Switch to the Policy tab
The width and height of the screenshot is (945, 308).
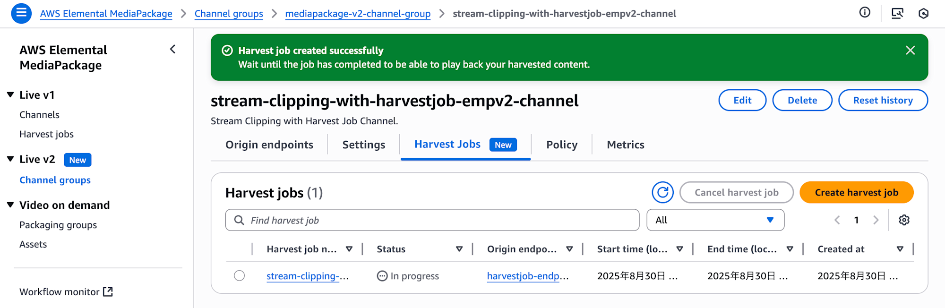pos(562,145)
